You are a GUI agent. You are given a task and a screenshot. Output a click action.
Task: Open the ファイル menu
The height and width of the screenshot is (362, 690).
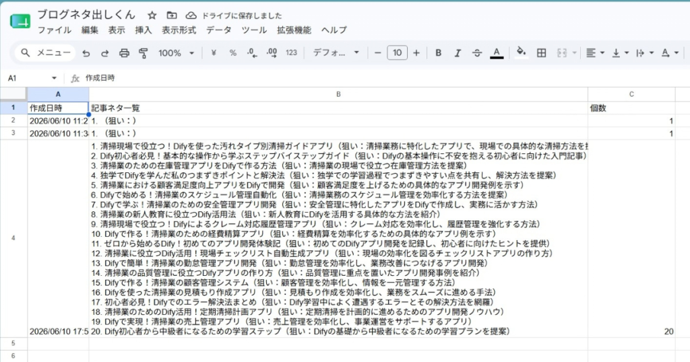[54, 30]
